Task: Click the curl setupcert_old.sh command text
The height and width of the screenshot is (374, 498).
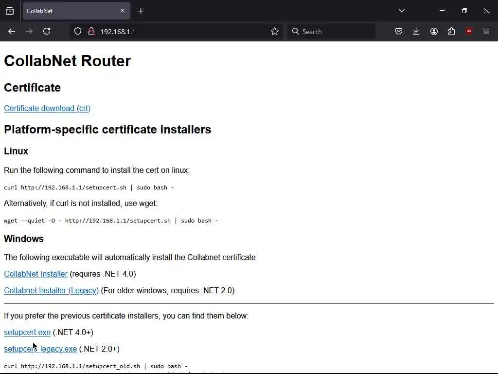Action: (96, 366)
